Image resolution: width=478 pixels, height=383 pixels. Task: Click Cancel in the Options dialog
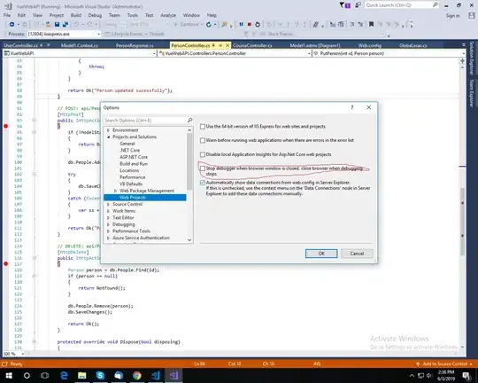[x=357, y=254]
